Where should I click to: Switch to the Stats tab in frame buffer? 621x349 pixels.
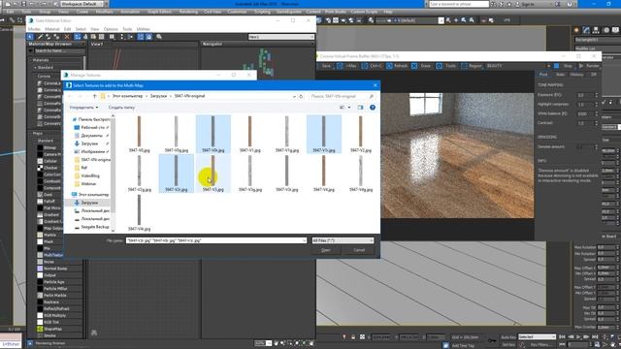pos(560,75)
